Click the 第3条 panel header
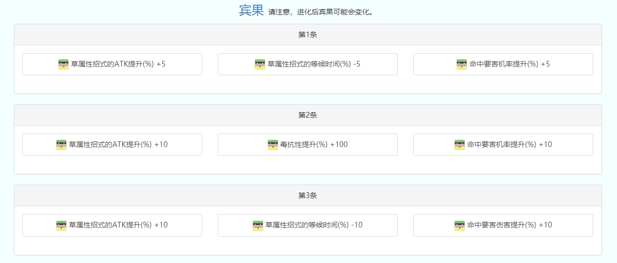Image resolution: width=617 pixels, height=263 pixels. click(307, 195)
